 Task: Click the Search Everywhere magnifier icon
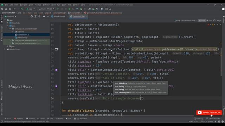pyautogui.click(x=110, y=9)
